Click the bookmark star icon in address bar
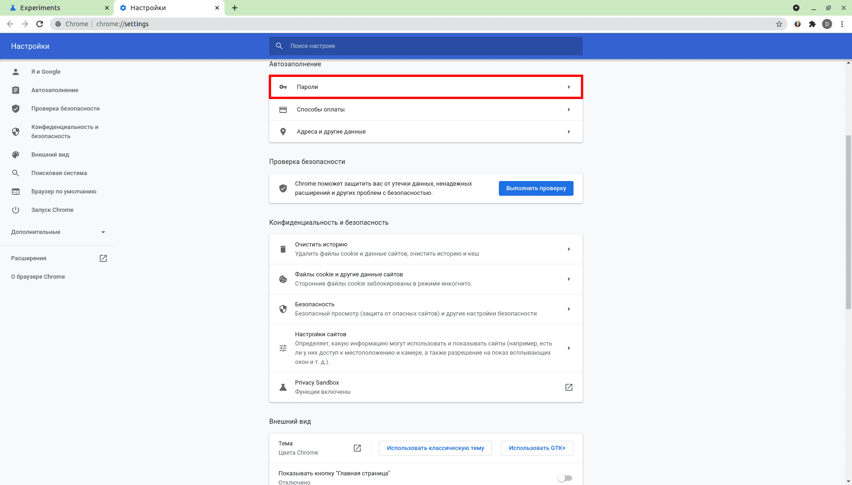The image size is (852, 485). (779, 24)
